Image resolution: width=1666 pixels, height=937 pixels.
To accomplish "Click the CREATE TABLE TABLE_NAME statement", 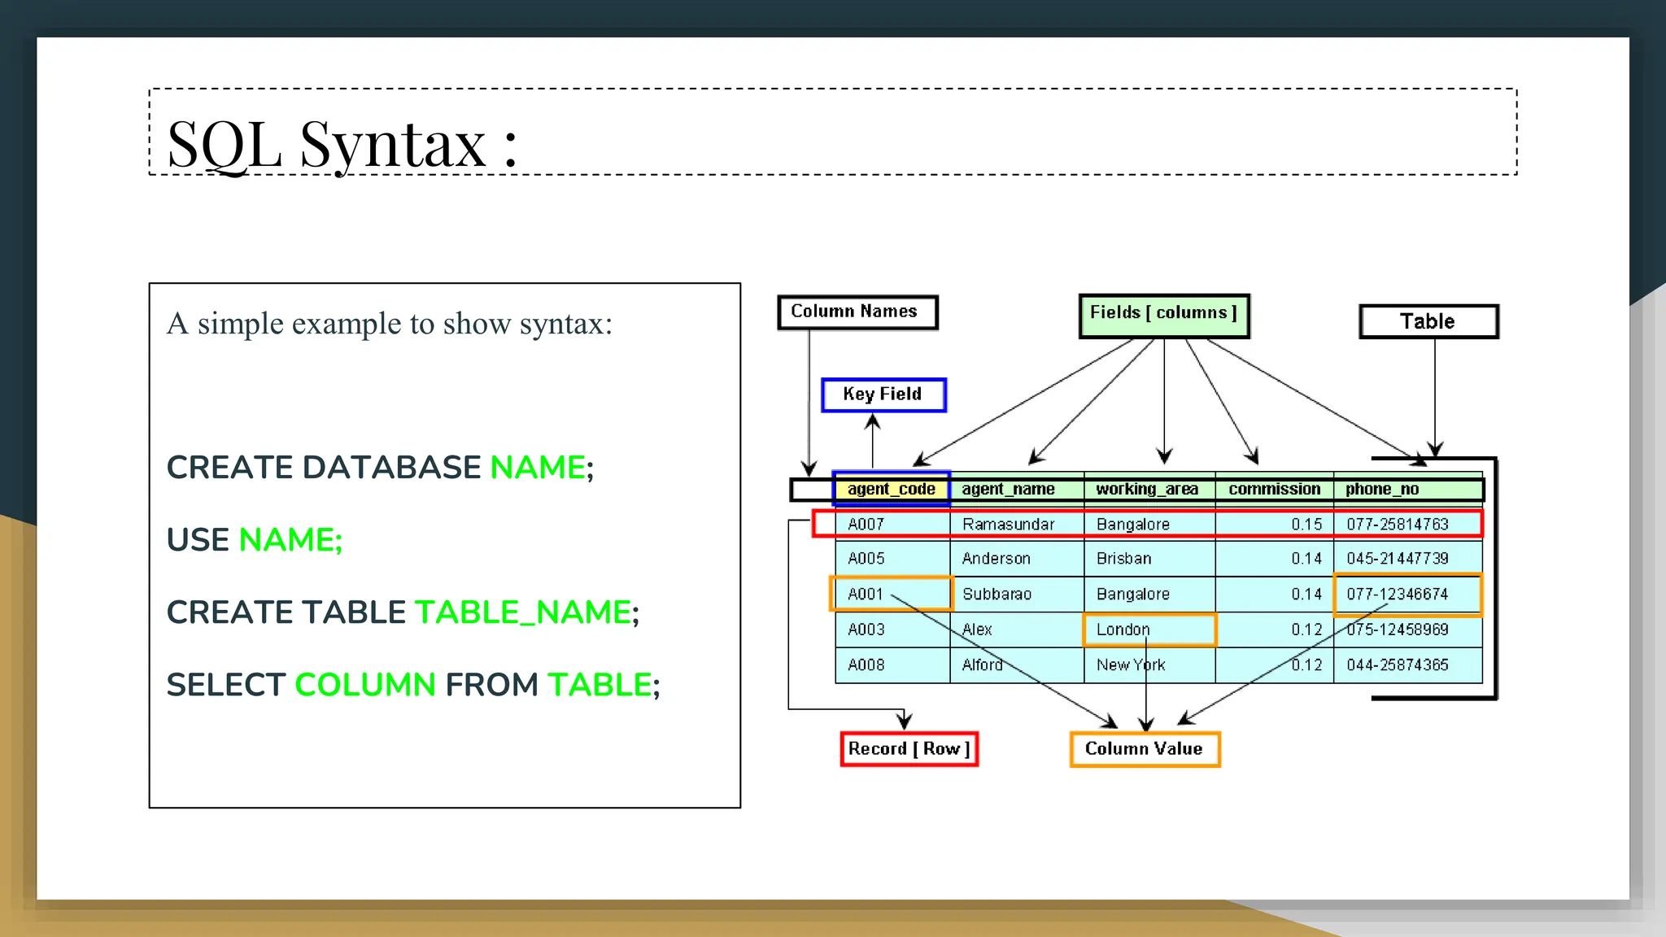I will click(403, 612).
